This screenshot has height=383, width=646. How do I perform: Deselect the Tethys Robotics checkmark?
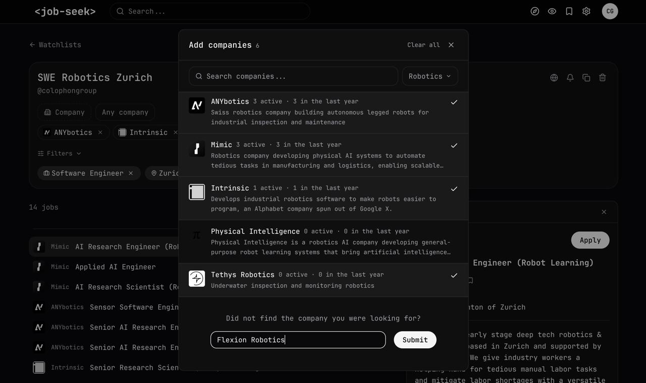click(454, 276)
